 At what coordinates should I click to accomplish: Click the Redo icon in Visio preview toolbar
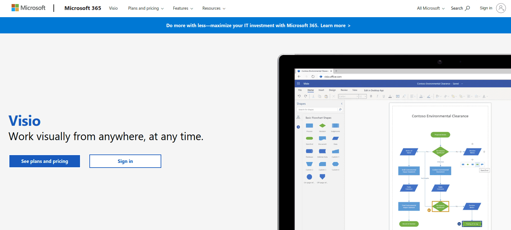[x=306, y=96]
